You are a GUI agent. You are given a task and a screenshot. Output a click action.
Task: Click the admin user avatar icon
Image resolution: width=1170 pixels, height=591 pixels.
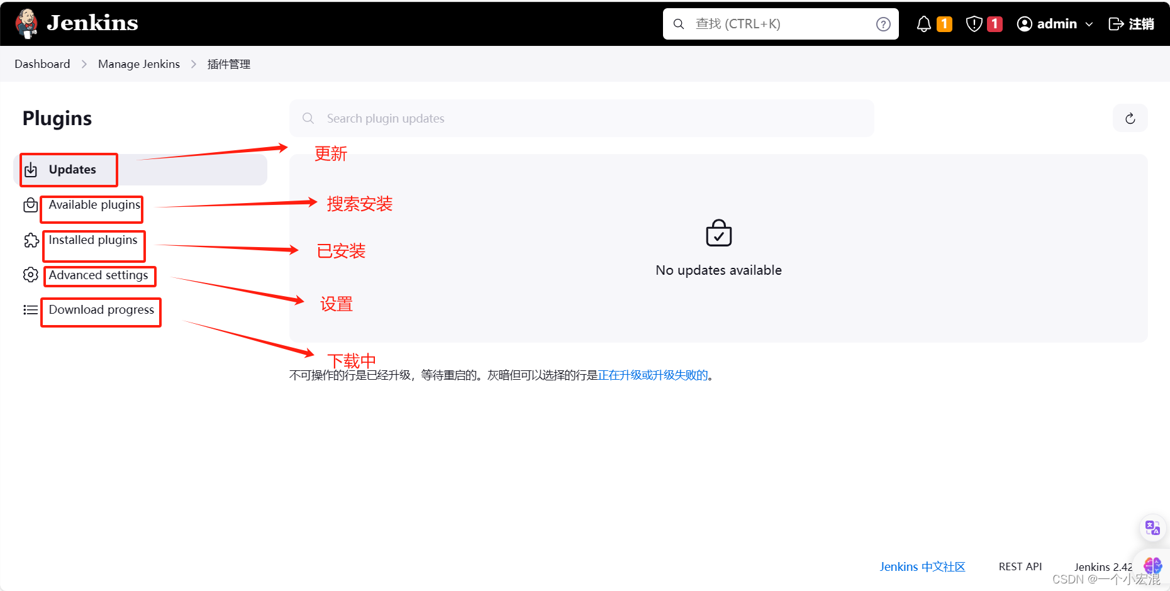[1024, 23]
